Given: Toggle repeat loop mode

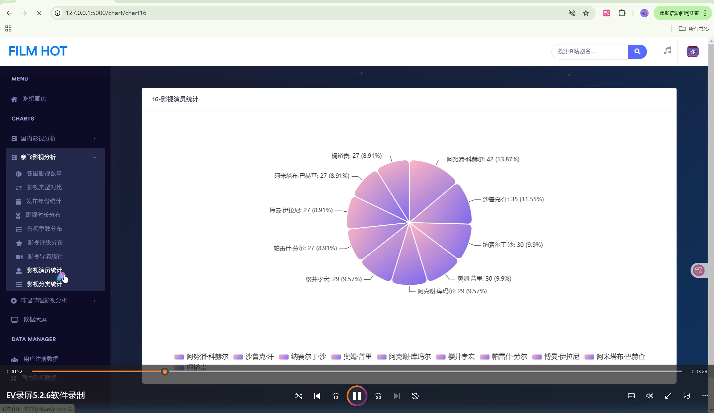Looking at the screenshot, I should [415, 396].
